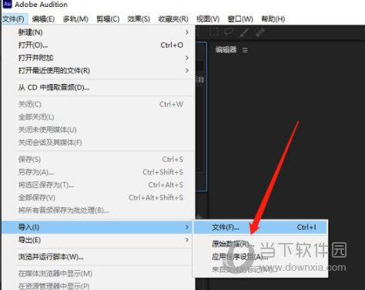Click the Adobe Audition Au logo
This screenshot has height=290, width=365.
[8, 4]
